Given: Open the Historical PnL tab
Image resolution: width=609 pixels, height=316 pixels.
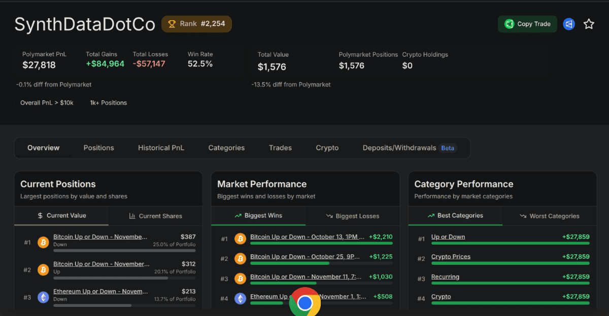Looking at the screenshot, I should click(x=161, y=148).
